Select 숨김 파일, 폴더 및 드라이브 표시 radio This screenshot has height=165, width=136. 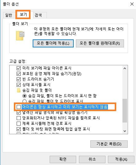pos(24,101)
